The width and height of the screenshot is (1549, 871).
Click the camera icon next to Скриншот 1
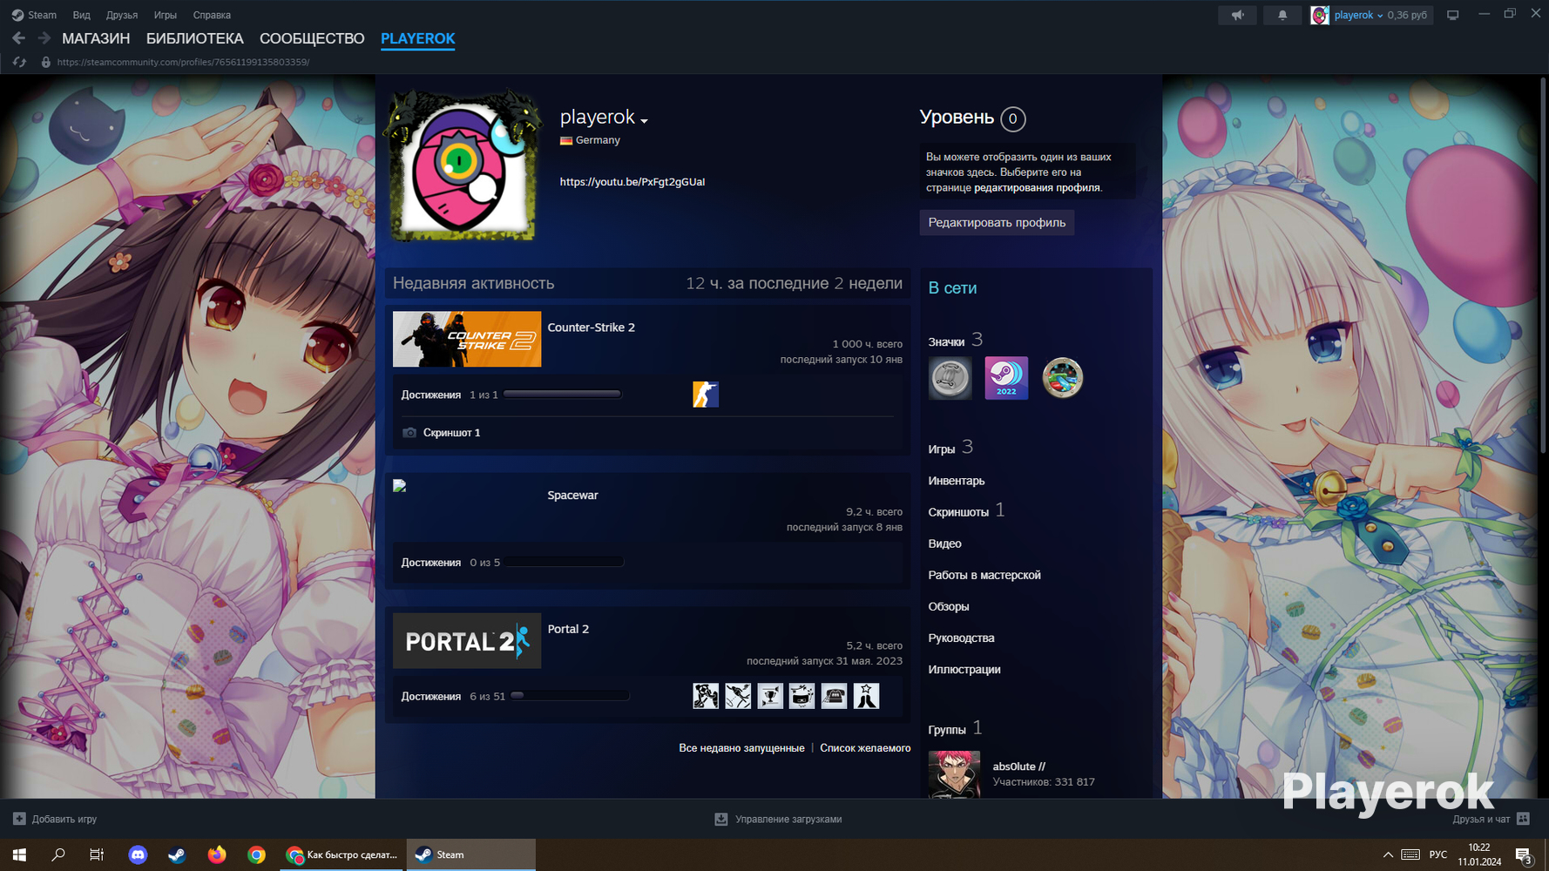tap(409, 433)
